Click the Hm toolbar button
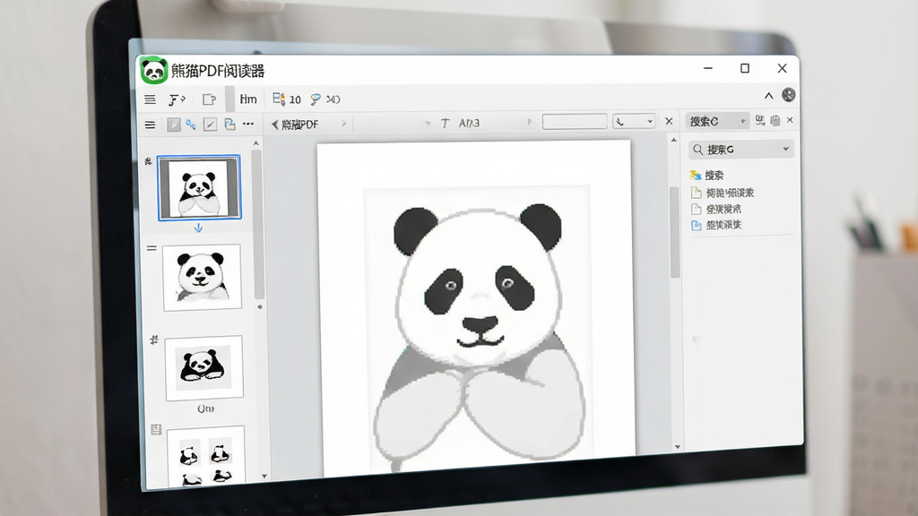Viewport: 918px width, 516px height. click(x=248, y=99)
